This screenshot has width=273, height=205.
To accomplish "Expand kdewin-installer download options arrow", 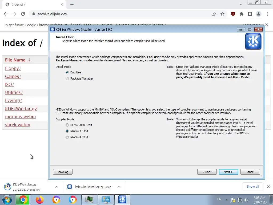I will pyautogui.click(x=119, y=187).
